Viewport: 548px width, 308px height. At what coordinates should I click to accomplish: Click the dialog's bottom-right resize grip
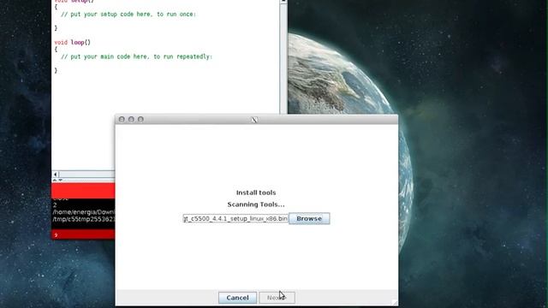(x=394, y=302)
